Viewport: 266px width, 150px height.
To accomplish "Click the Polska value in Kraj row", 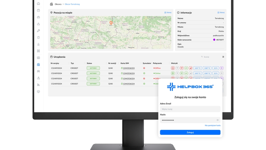I will tap(221, 31).
